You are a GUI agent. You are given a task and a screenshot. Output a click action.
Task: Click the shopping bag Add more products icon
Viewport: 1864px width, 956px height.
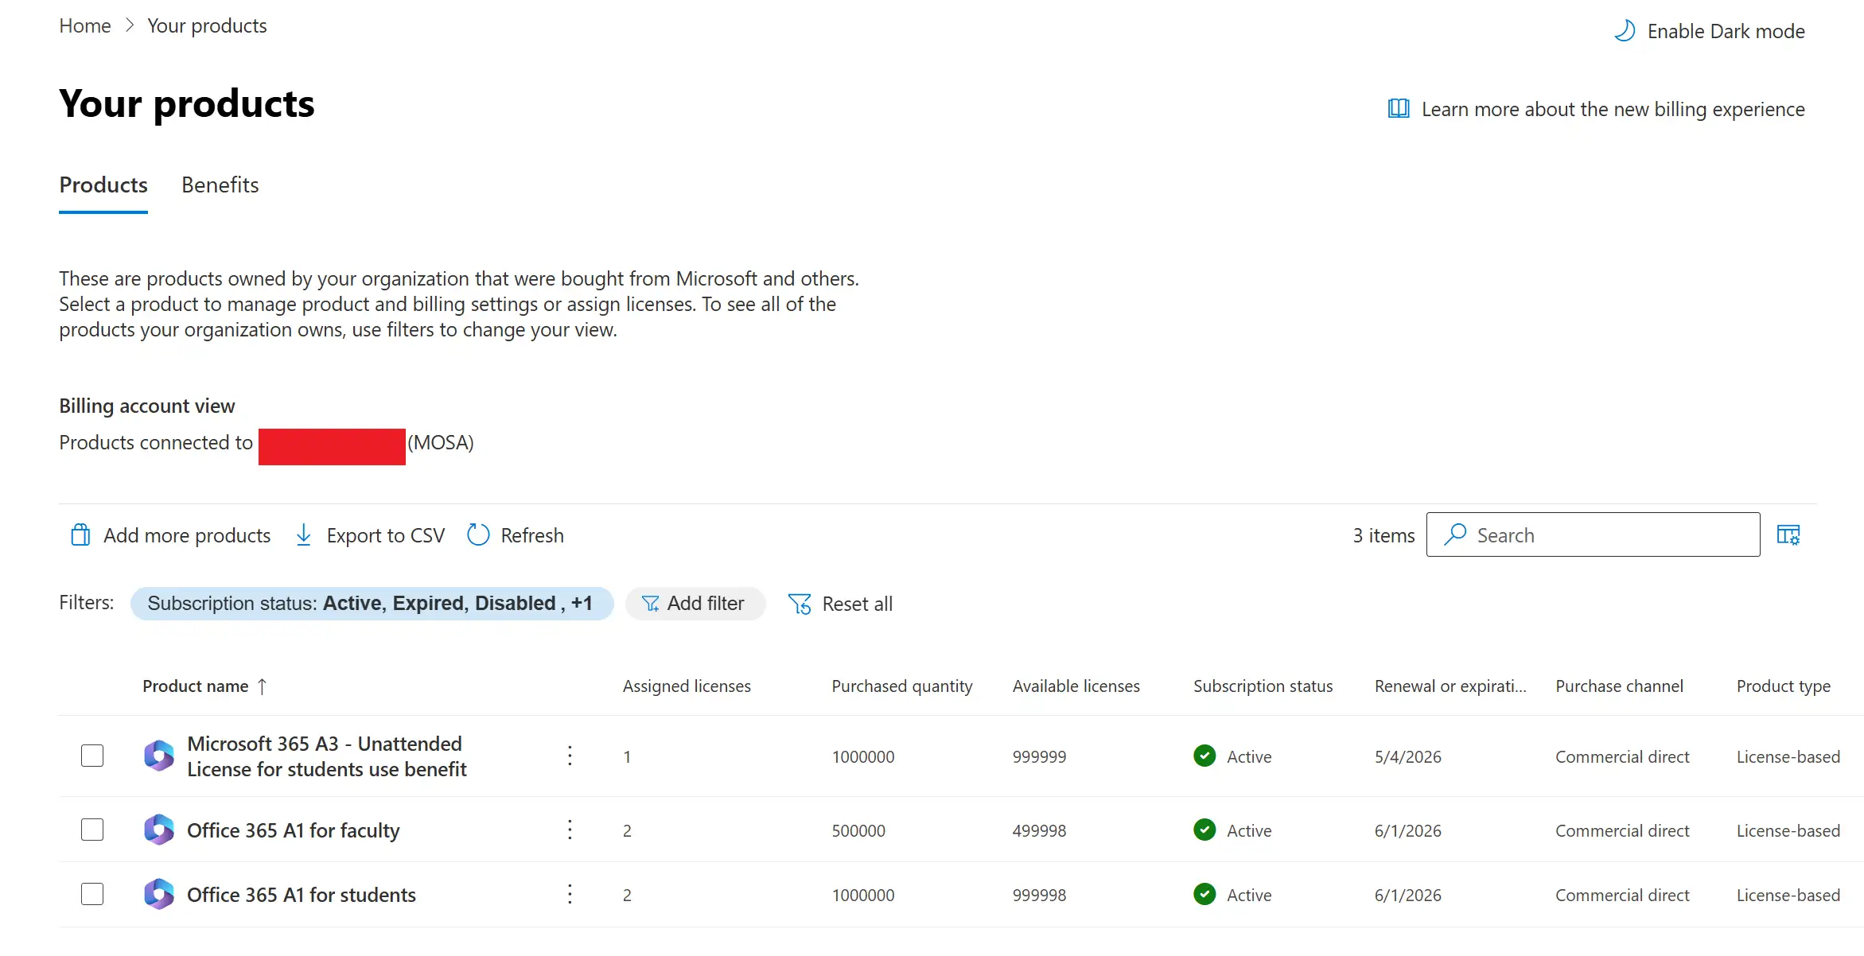(80, 535)
